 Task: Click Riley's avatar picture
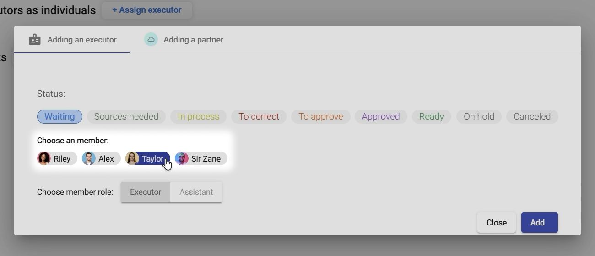pos(44,158)
